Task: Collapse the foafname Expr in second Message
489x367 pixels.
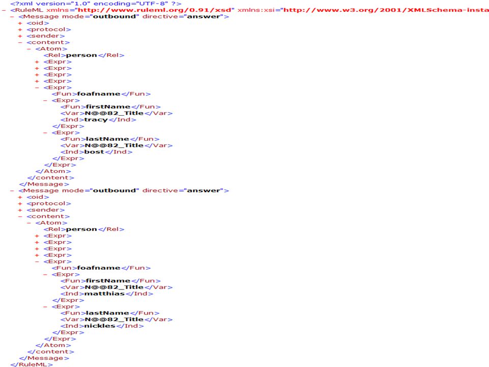Action: point(37,262)
